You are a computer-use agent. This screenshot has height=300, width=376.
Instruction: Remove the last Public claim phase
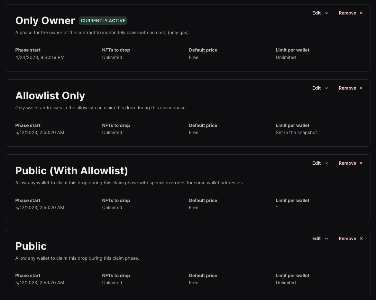point(351,238)
